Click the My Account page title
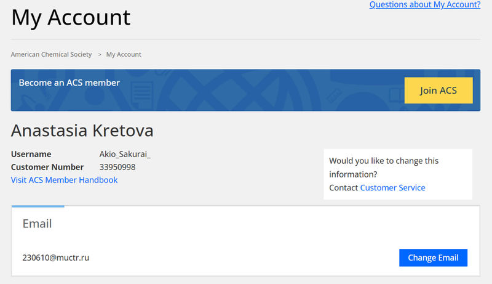Screen dimensions: 492x284 click(71, 18)
